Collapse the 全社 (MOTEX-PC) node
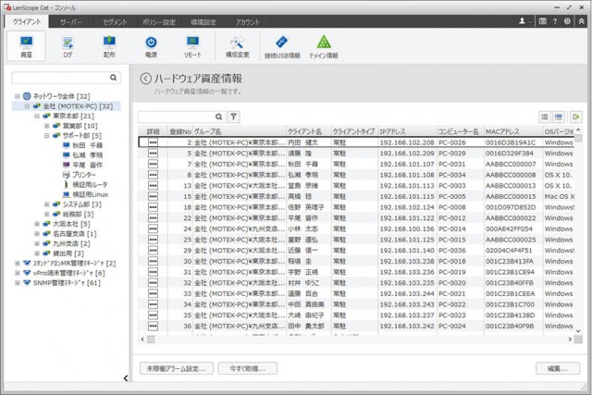Screen dimensions: 592x395 click(x=27, y=106)
